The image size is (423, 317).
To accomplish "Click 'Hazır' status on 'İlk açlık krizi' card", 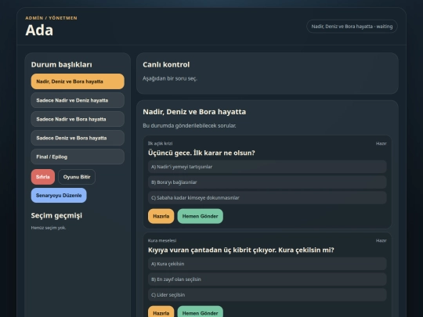I will pos(381,143).
